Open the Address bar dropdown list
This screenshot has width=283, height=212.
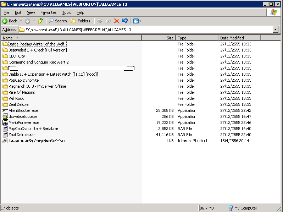[x=276, y=29]
